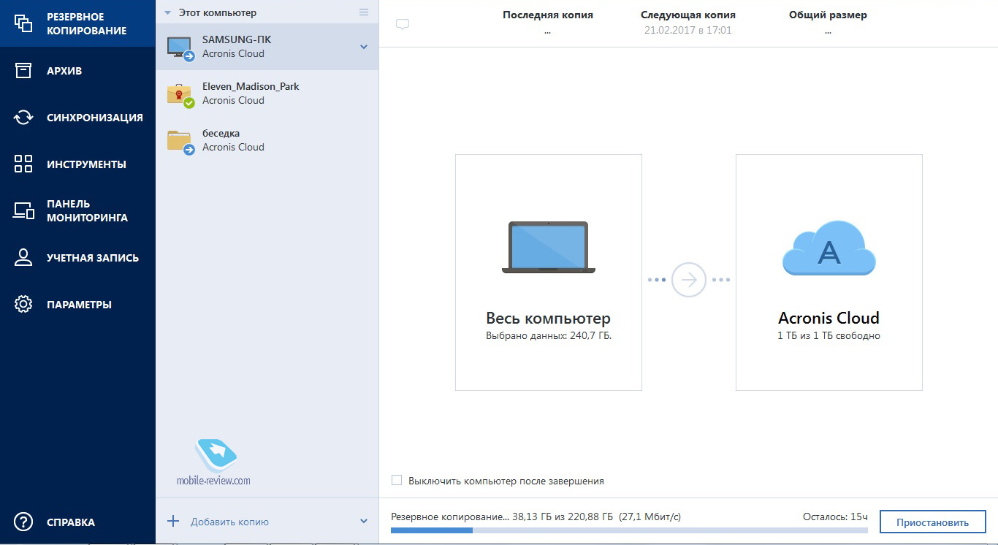Viewport: 998px width, 545px height.
Task: Click Добавить копию add backup link
Action: [x=229, y=522]
